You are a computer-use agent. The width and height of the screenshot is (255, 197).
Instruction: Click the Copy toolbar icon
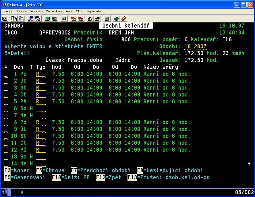(14, 19)
